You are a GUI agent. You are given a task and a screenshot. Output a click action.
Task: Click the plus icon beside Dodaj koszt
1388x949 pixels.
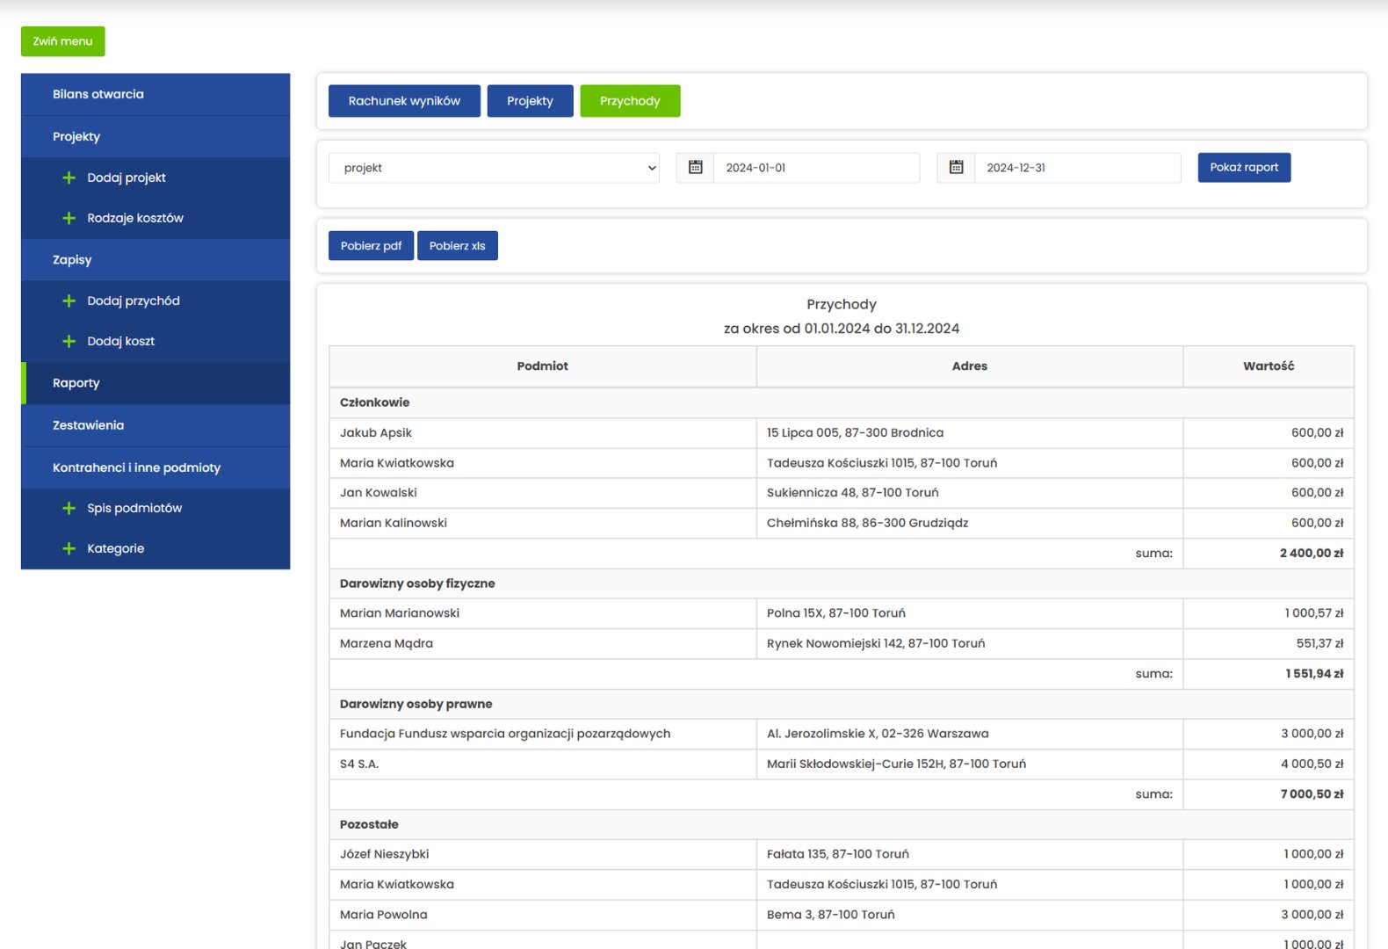point(69,342)
